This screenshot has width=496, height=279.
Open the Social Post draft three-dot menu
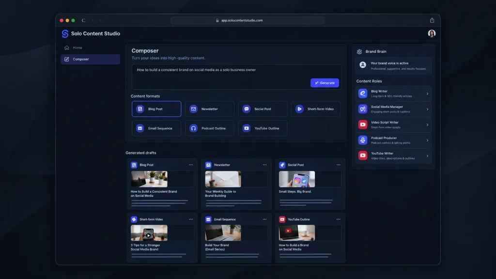click(x=339, y=165)
